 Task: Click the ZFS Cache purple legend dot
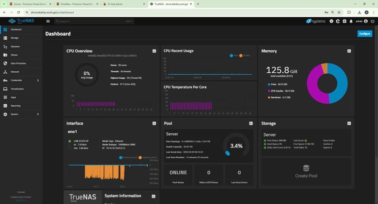269,91
